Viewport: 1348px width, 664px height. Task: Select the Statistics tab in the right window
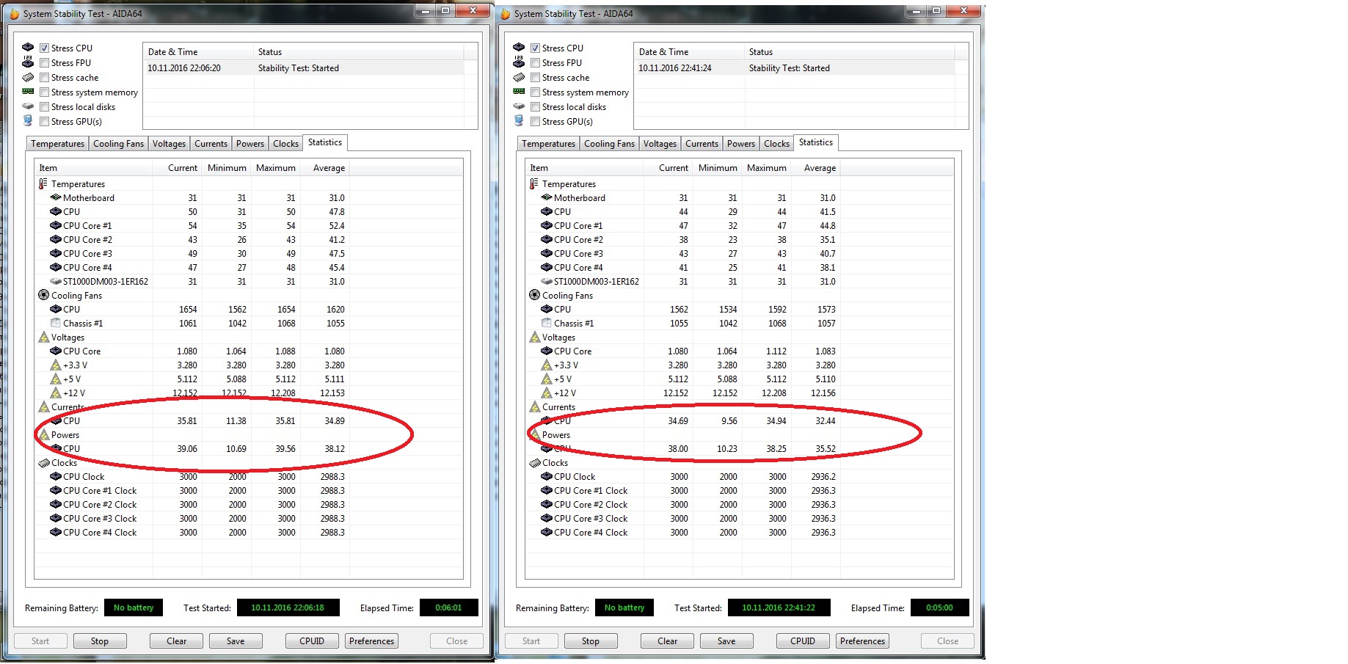pyautogui.click(x=816, y=142)
